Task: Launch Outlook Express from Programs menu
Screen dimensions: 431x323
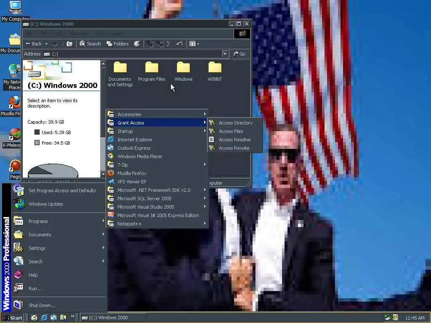Action: 157,148
